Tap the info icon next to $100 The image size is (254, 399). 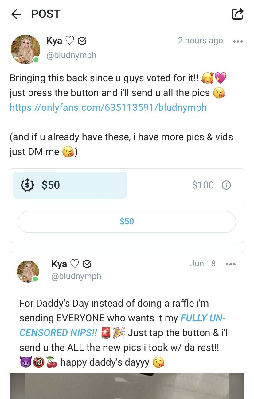226,185
